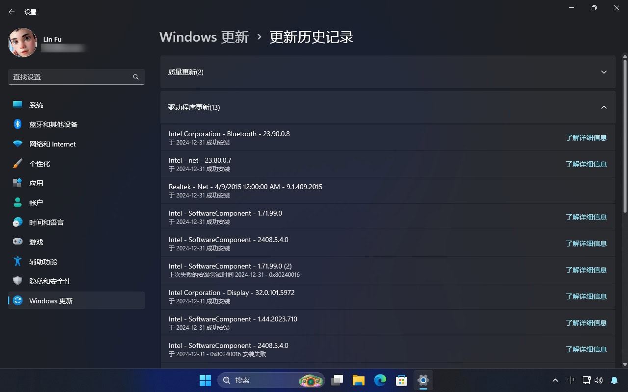The height and width of the screenshot is (392, 628).
Task: Open the notification bell in system tray
Action: [x=614, y=380]
